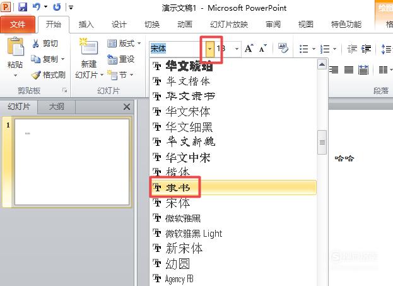Undo the last action
This screenshot has height=286, width=393.
[x=37, y=7]
